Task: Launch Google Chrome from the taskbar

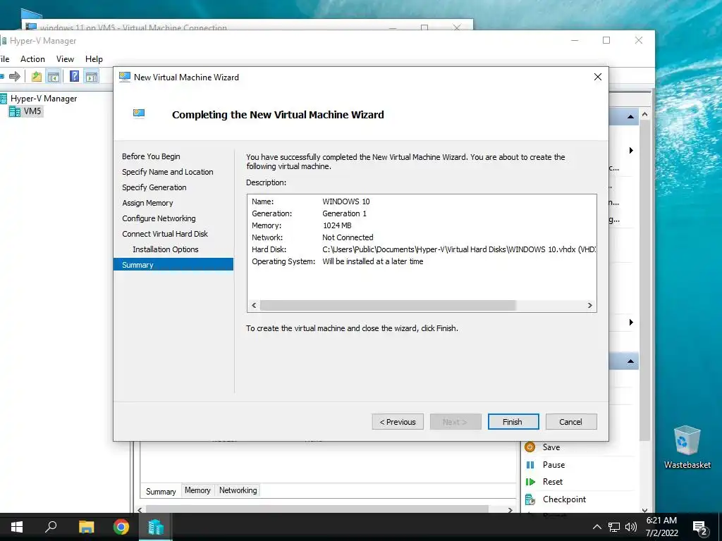Action: (x=121, y=527)
